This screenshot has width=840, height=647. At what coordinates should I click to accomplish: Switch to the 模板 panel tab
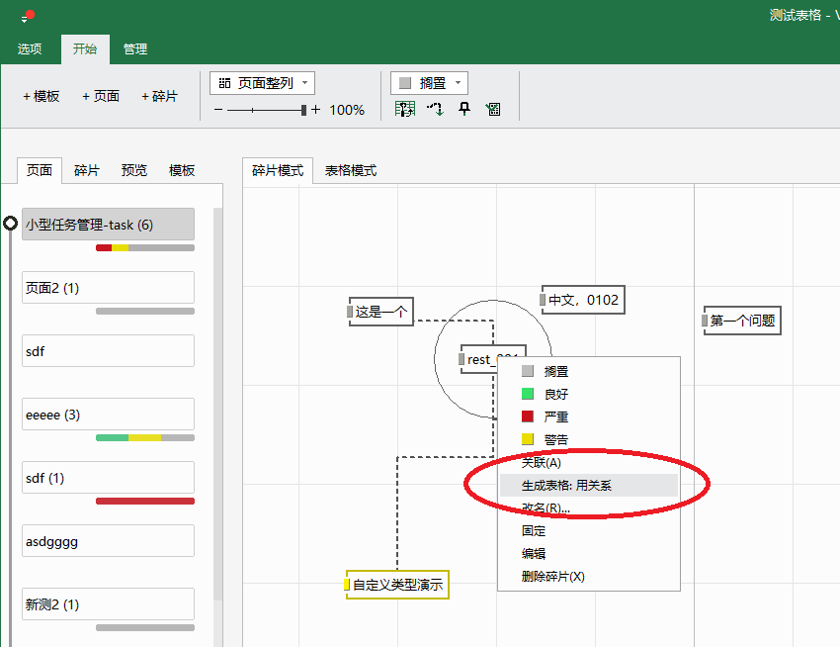[x=182, y=170]
